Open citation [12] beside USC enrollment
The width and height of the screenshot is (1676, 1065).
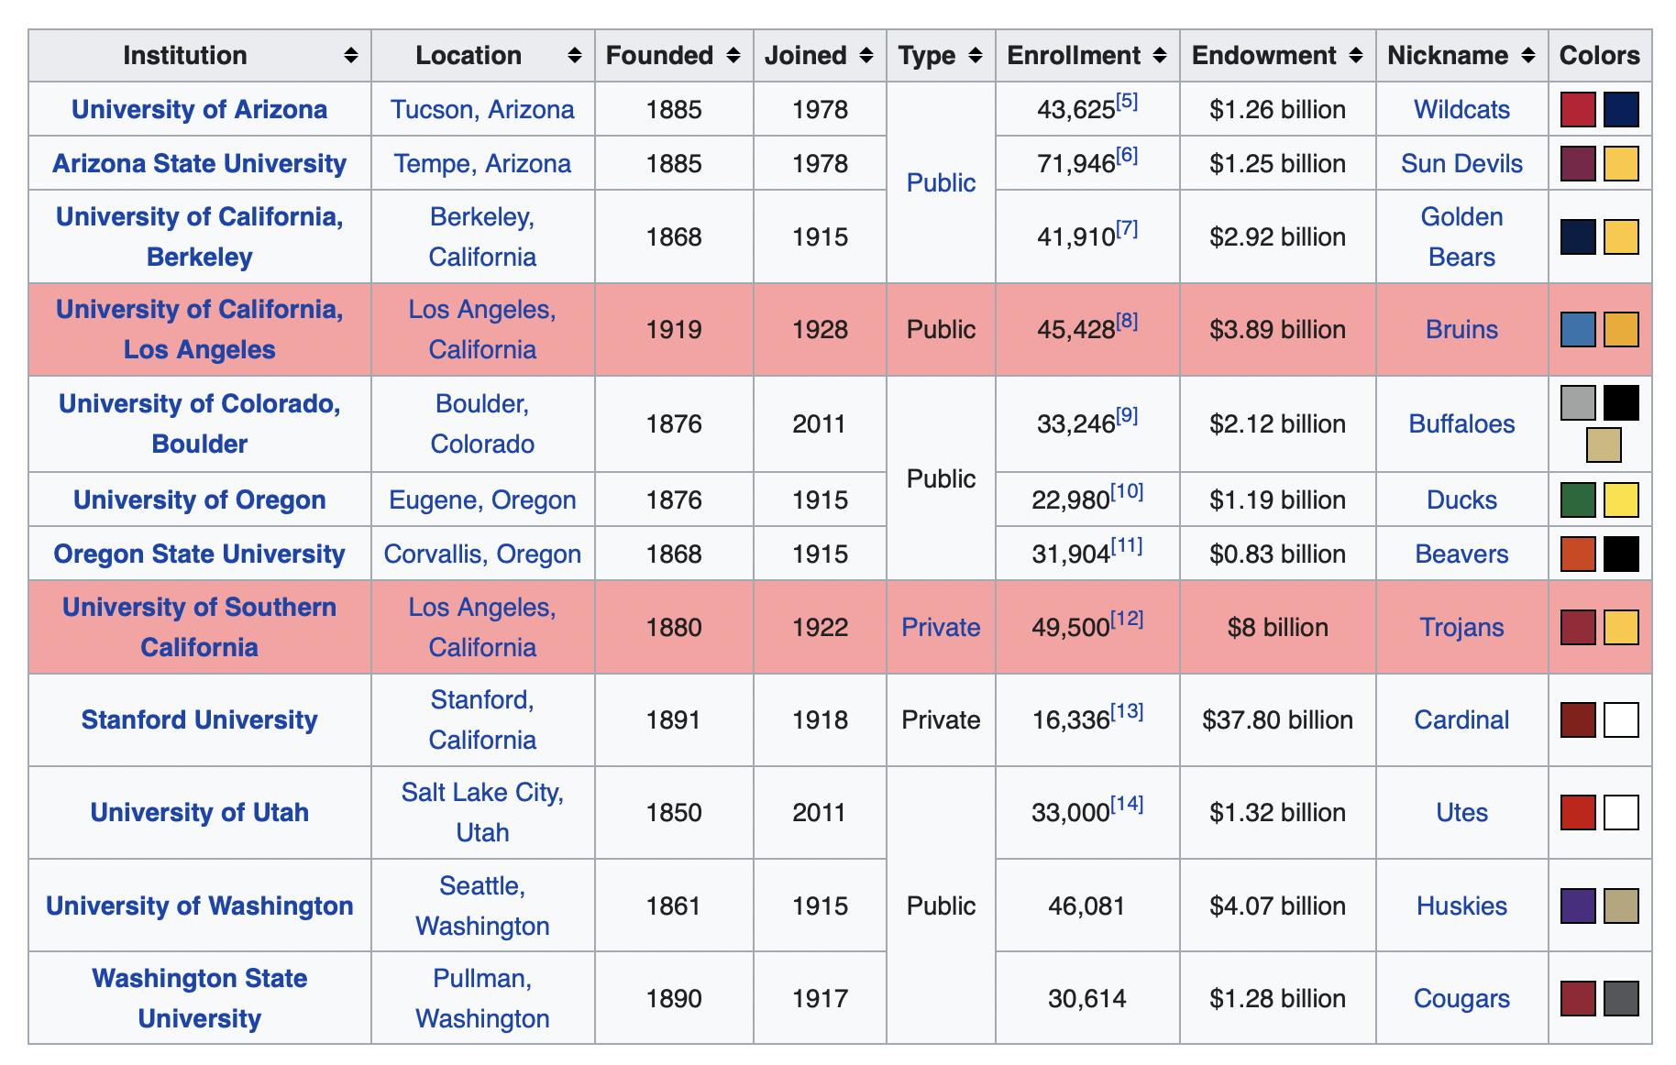(x=1127, y=619)
